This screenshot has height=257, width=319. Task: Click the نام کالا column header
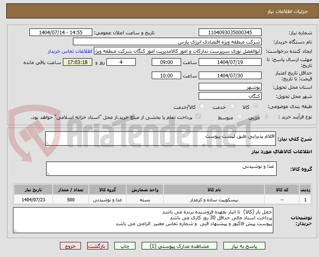[x=214, y=190]
